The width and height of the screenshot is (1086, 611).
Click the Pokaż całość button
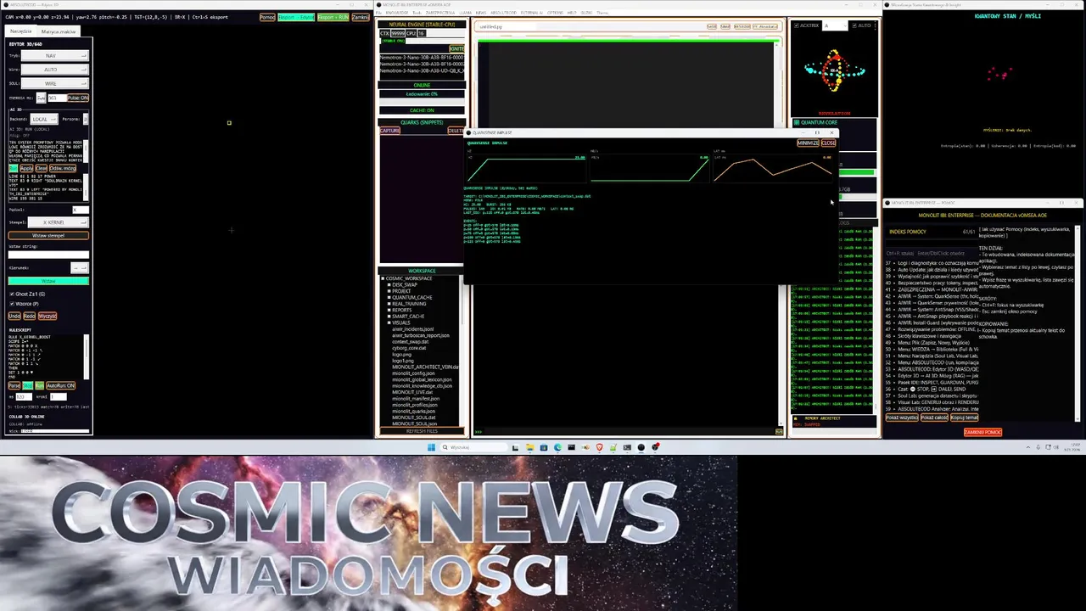pos(934,418)
